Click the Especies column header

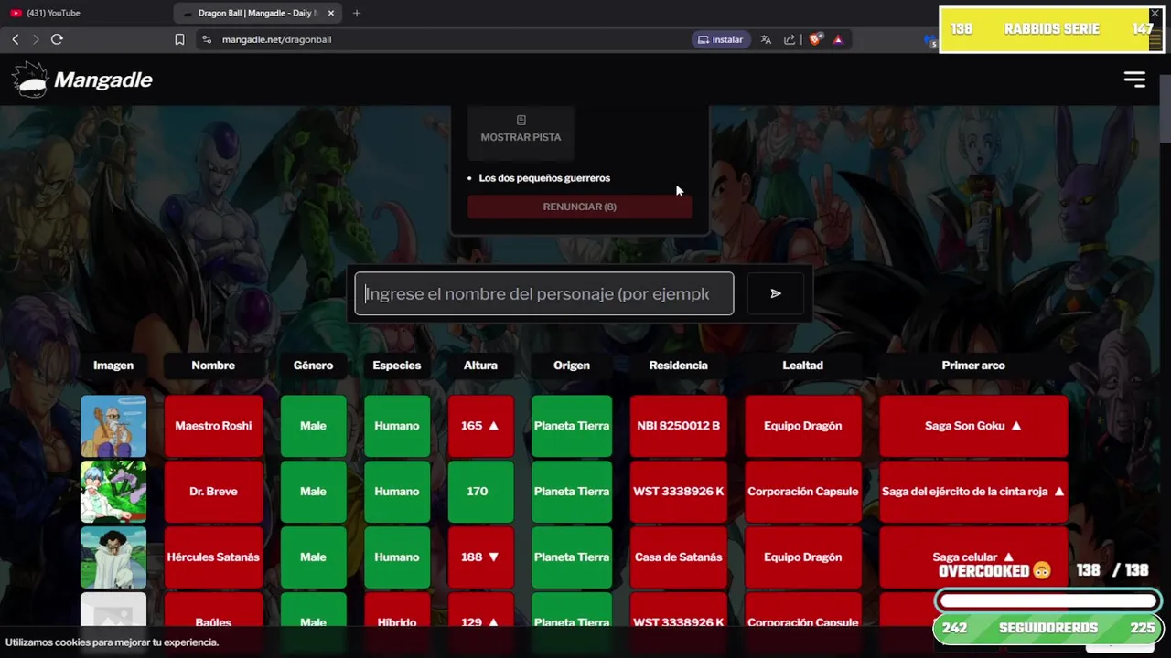point(397,365)
